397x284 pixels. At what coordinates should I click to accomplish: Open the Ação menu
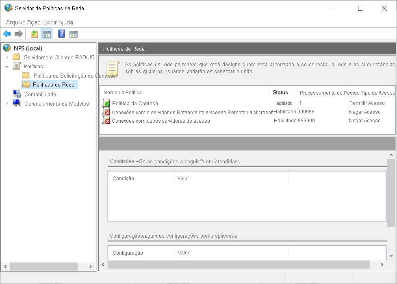(34, 22)
